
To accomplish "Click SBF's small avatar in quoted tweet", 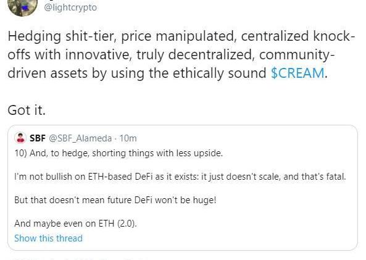I will 20,138.
